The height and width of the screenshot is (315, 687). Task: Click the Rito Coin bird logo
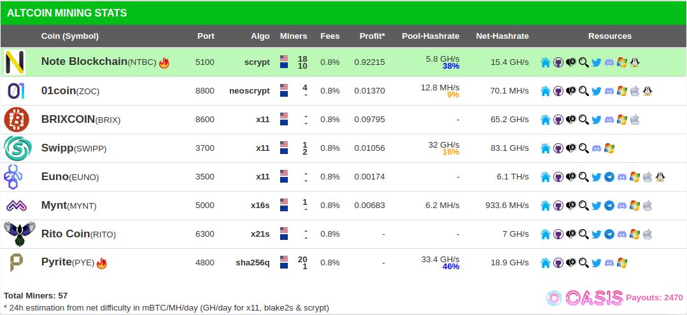coord(19,234)
